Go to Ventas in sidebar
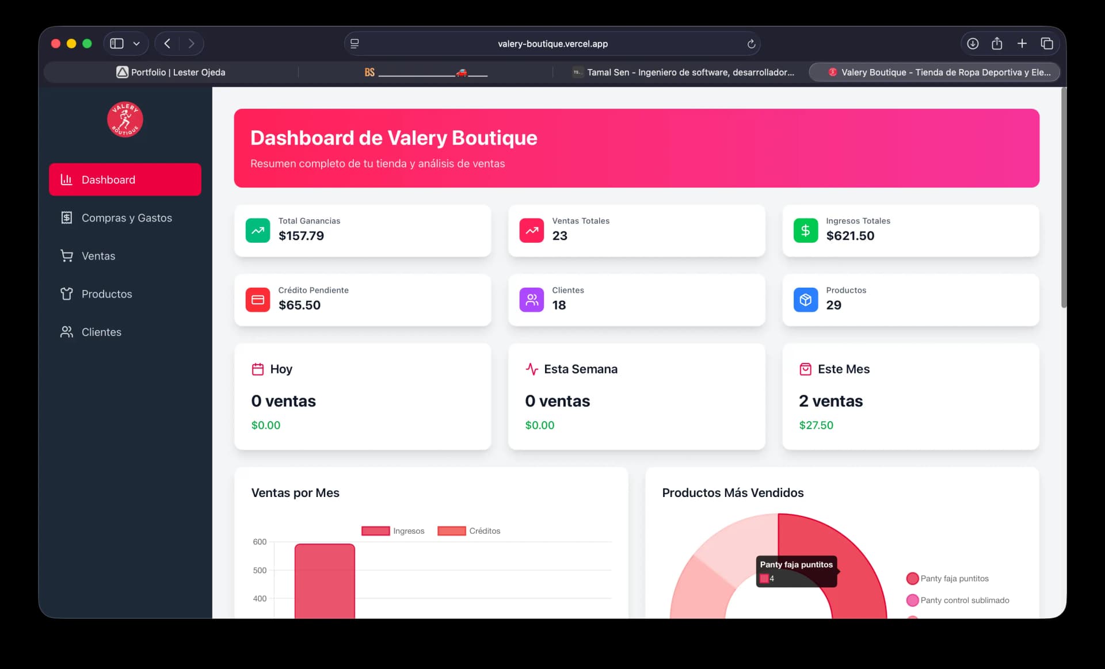 [98, 256]
